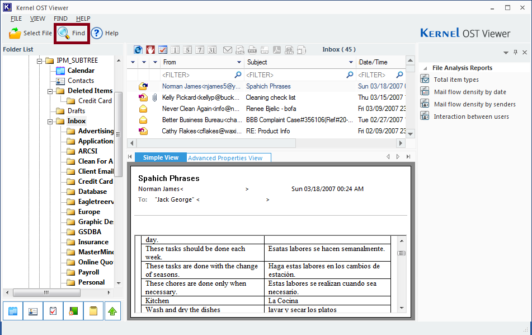Pin the right analysis panel
The image size is (532, 335).
click(515, 52)
